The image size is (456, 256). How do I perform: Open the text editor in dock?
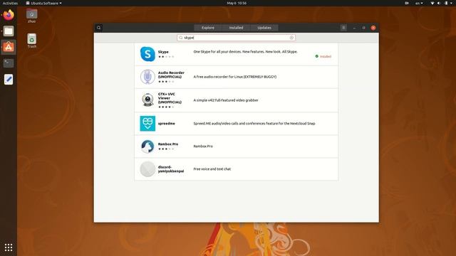(9, 79)
